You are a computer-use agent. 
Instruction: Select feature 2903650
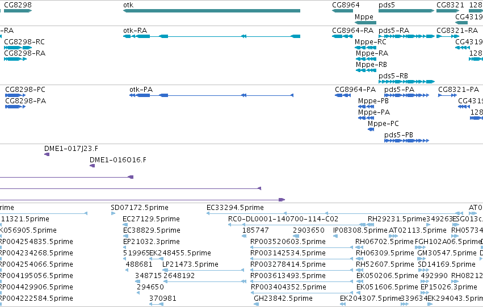tap(296, 236)
